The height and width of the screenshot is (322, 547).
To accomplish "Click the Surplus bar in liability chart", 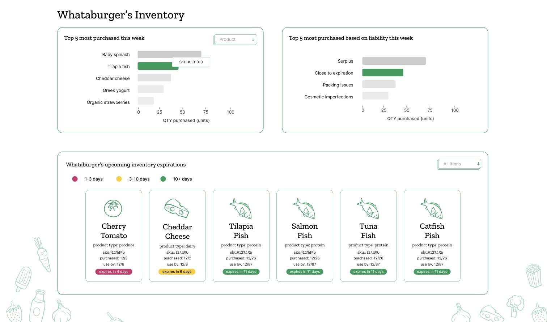I will [394, 61].
